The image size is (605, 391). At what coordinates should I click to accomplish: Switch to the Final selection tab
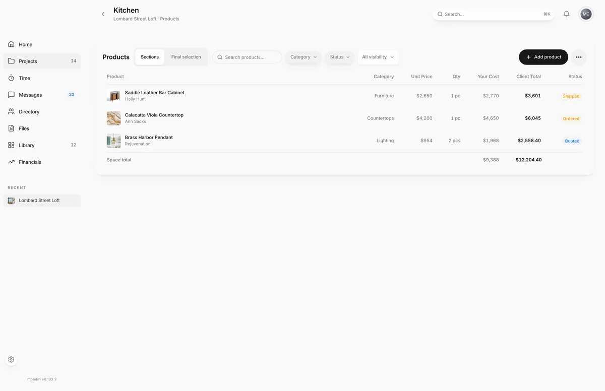(186, 57)
